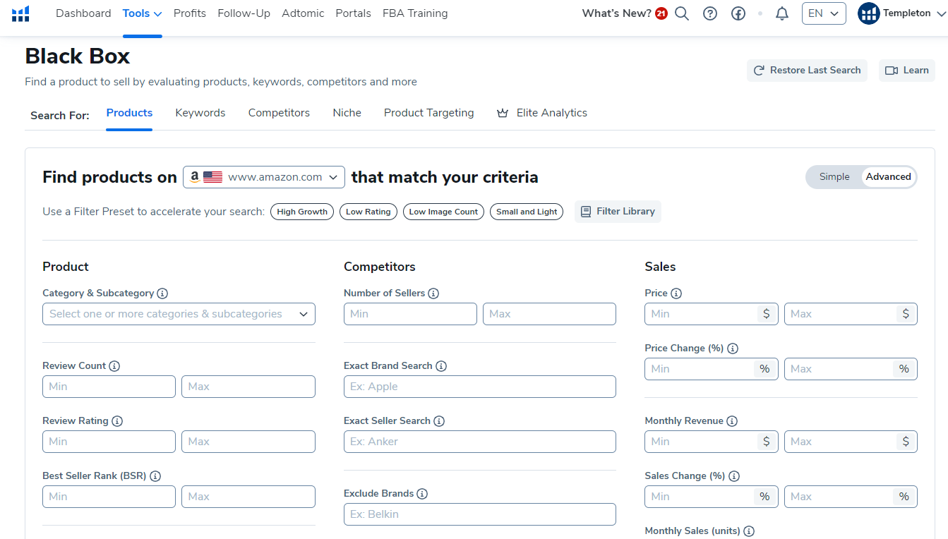Apply the Small and Light filter preset
This screenshot has height=539, width=948.
tap(527, 212)
